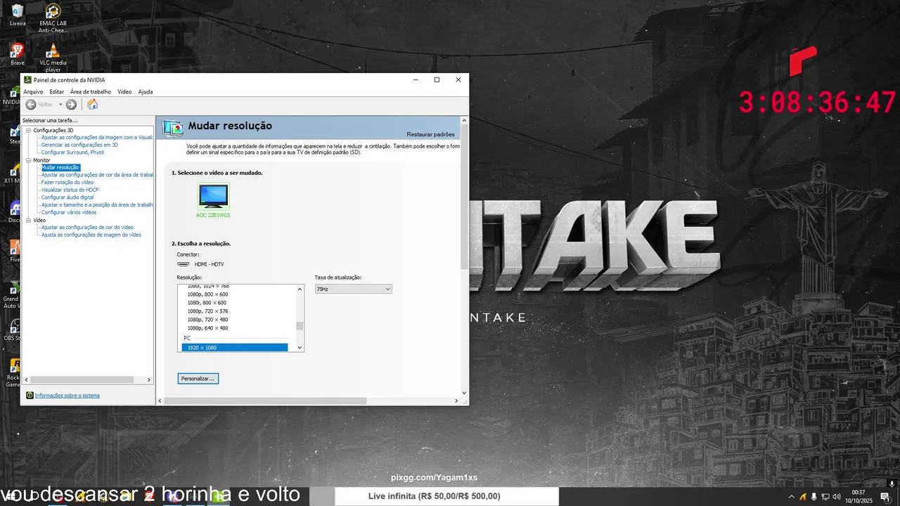The image size is (900, 506).
Task: Click the Personalizar... button
Action: 198,378
